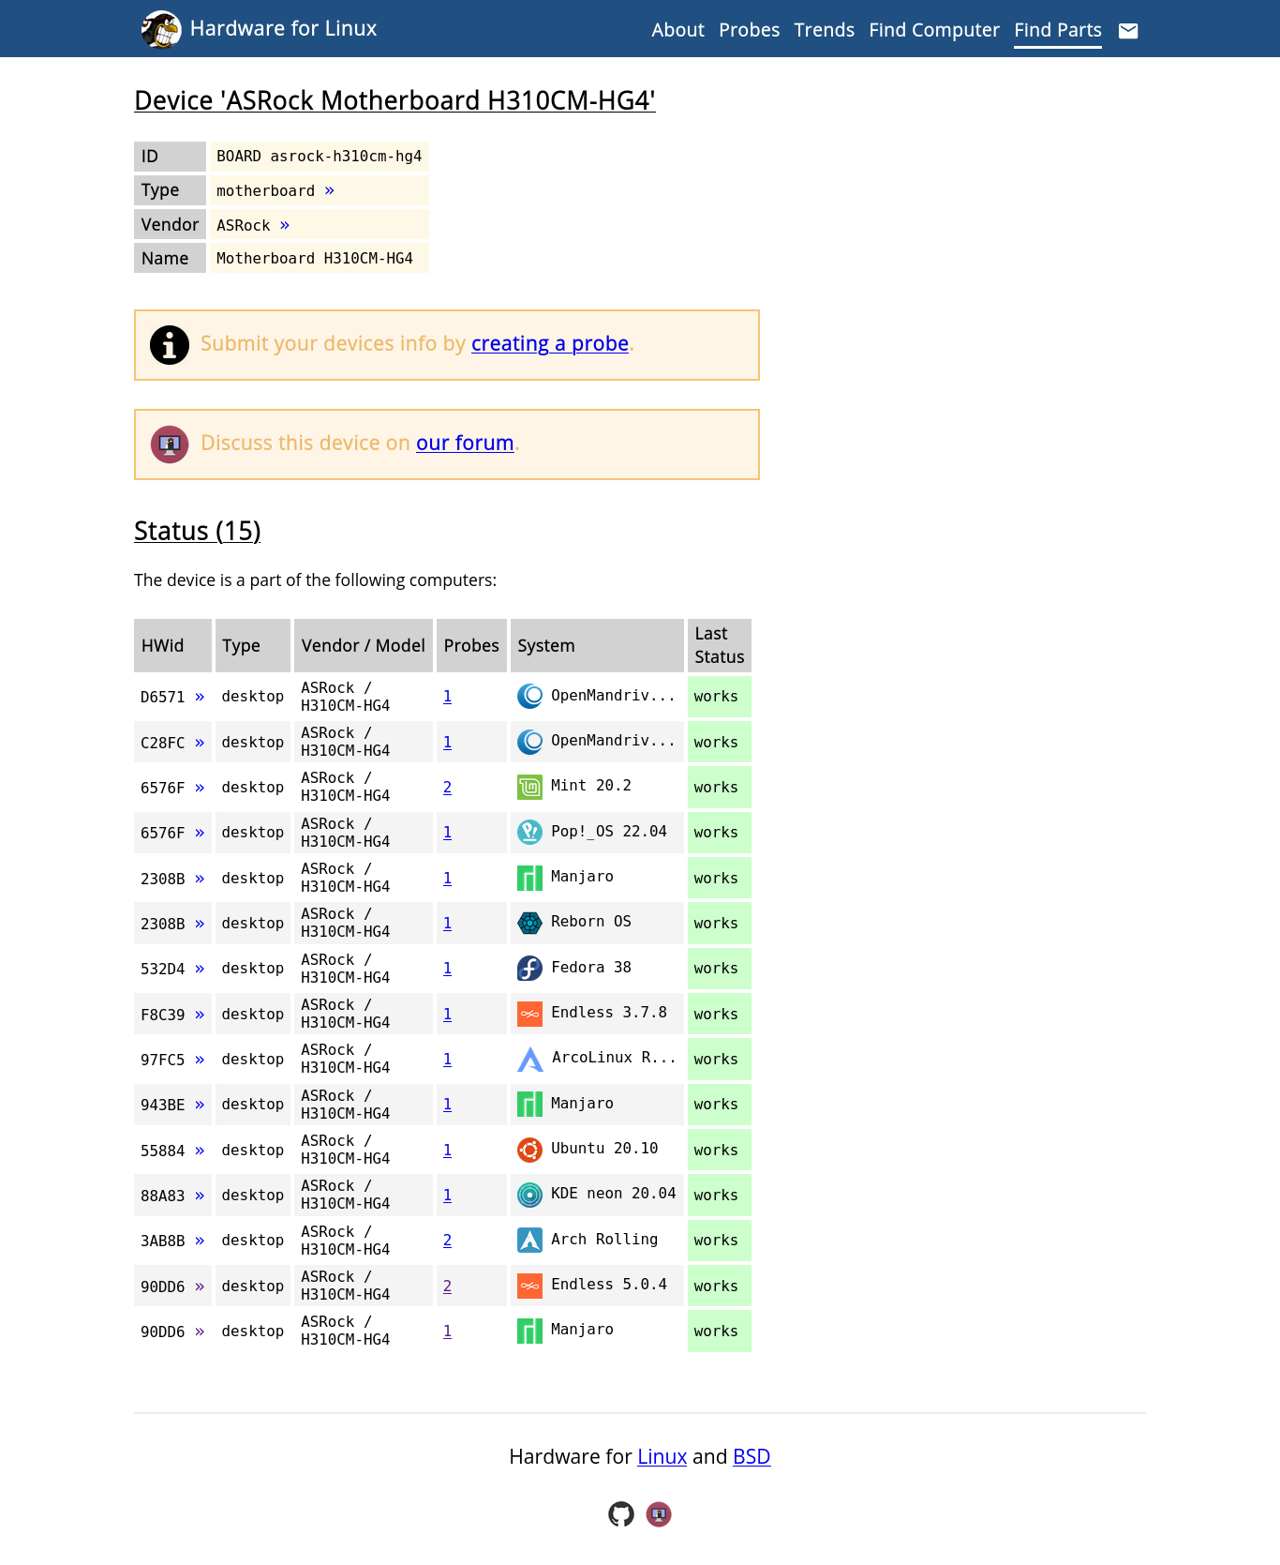Click the HWid column header
The image size is (1280, 1565).
[x=171, y=645]
